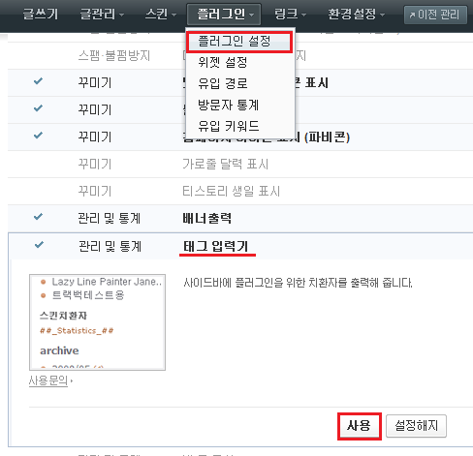Expand the 링크 dropdown menu
The image size is (473, 456).
click(290, 15)
